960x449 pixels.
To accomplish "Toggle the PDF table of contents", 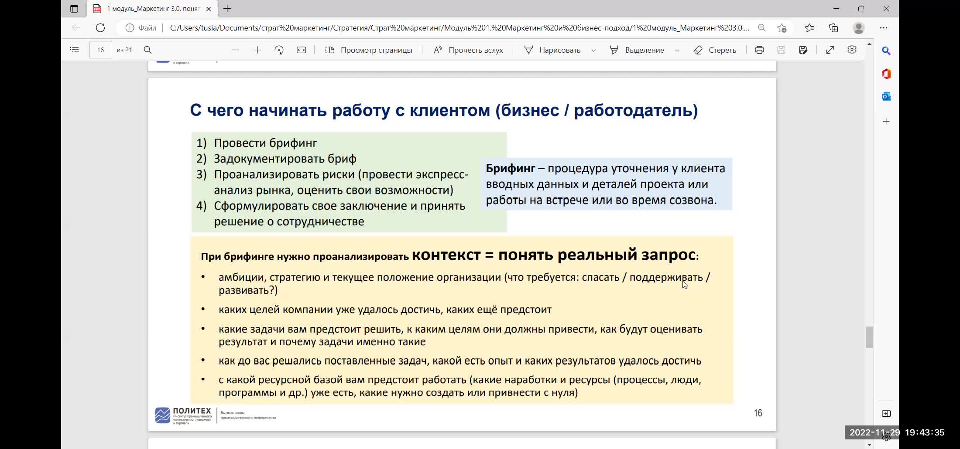I will coord(75,50).
